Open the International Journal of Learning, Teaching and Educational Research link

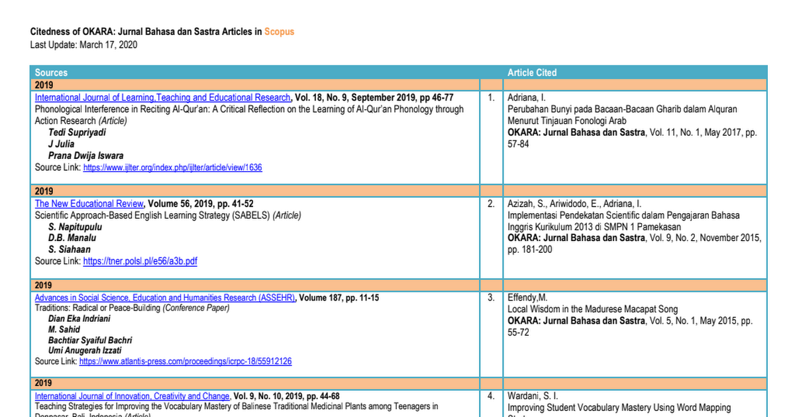point(162,97)
